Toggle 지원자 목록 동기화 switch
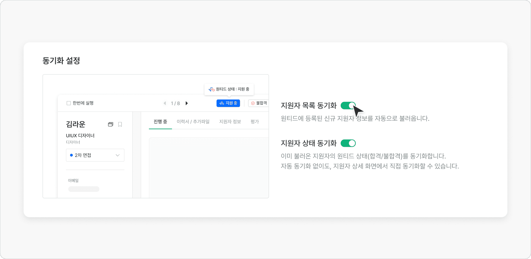Image resolution: width=531 pixels, height=259 pixels. pos(348,106)
